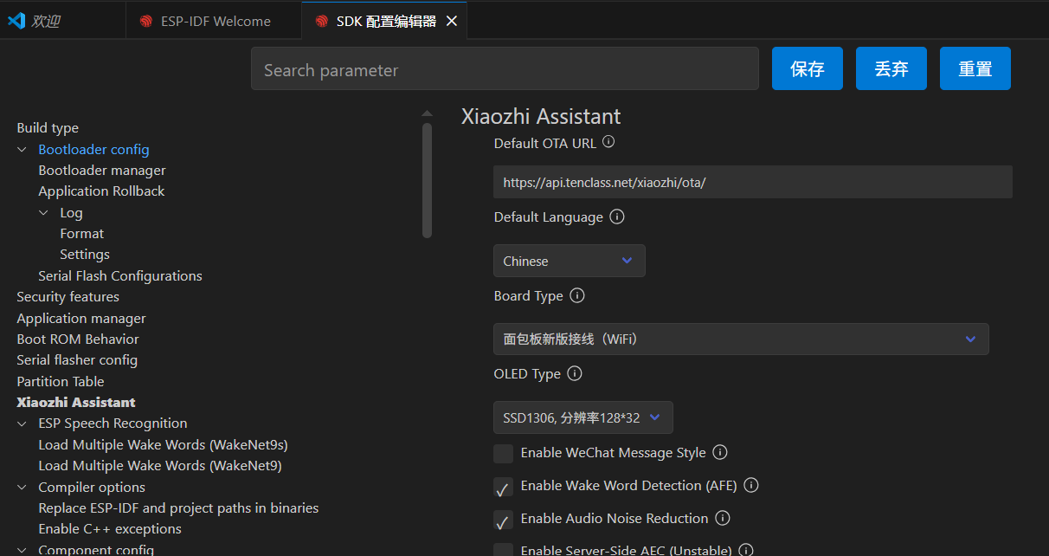Show info for Enable Wake Word Detection
The height and width of the screenshot is (556, 1049).
pyautogui.click(x=751, y=485)
